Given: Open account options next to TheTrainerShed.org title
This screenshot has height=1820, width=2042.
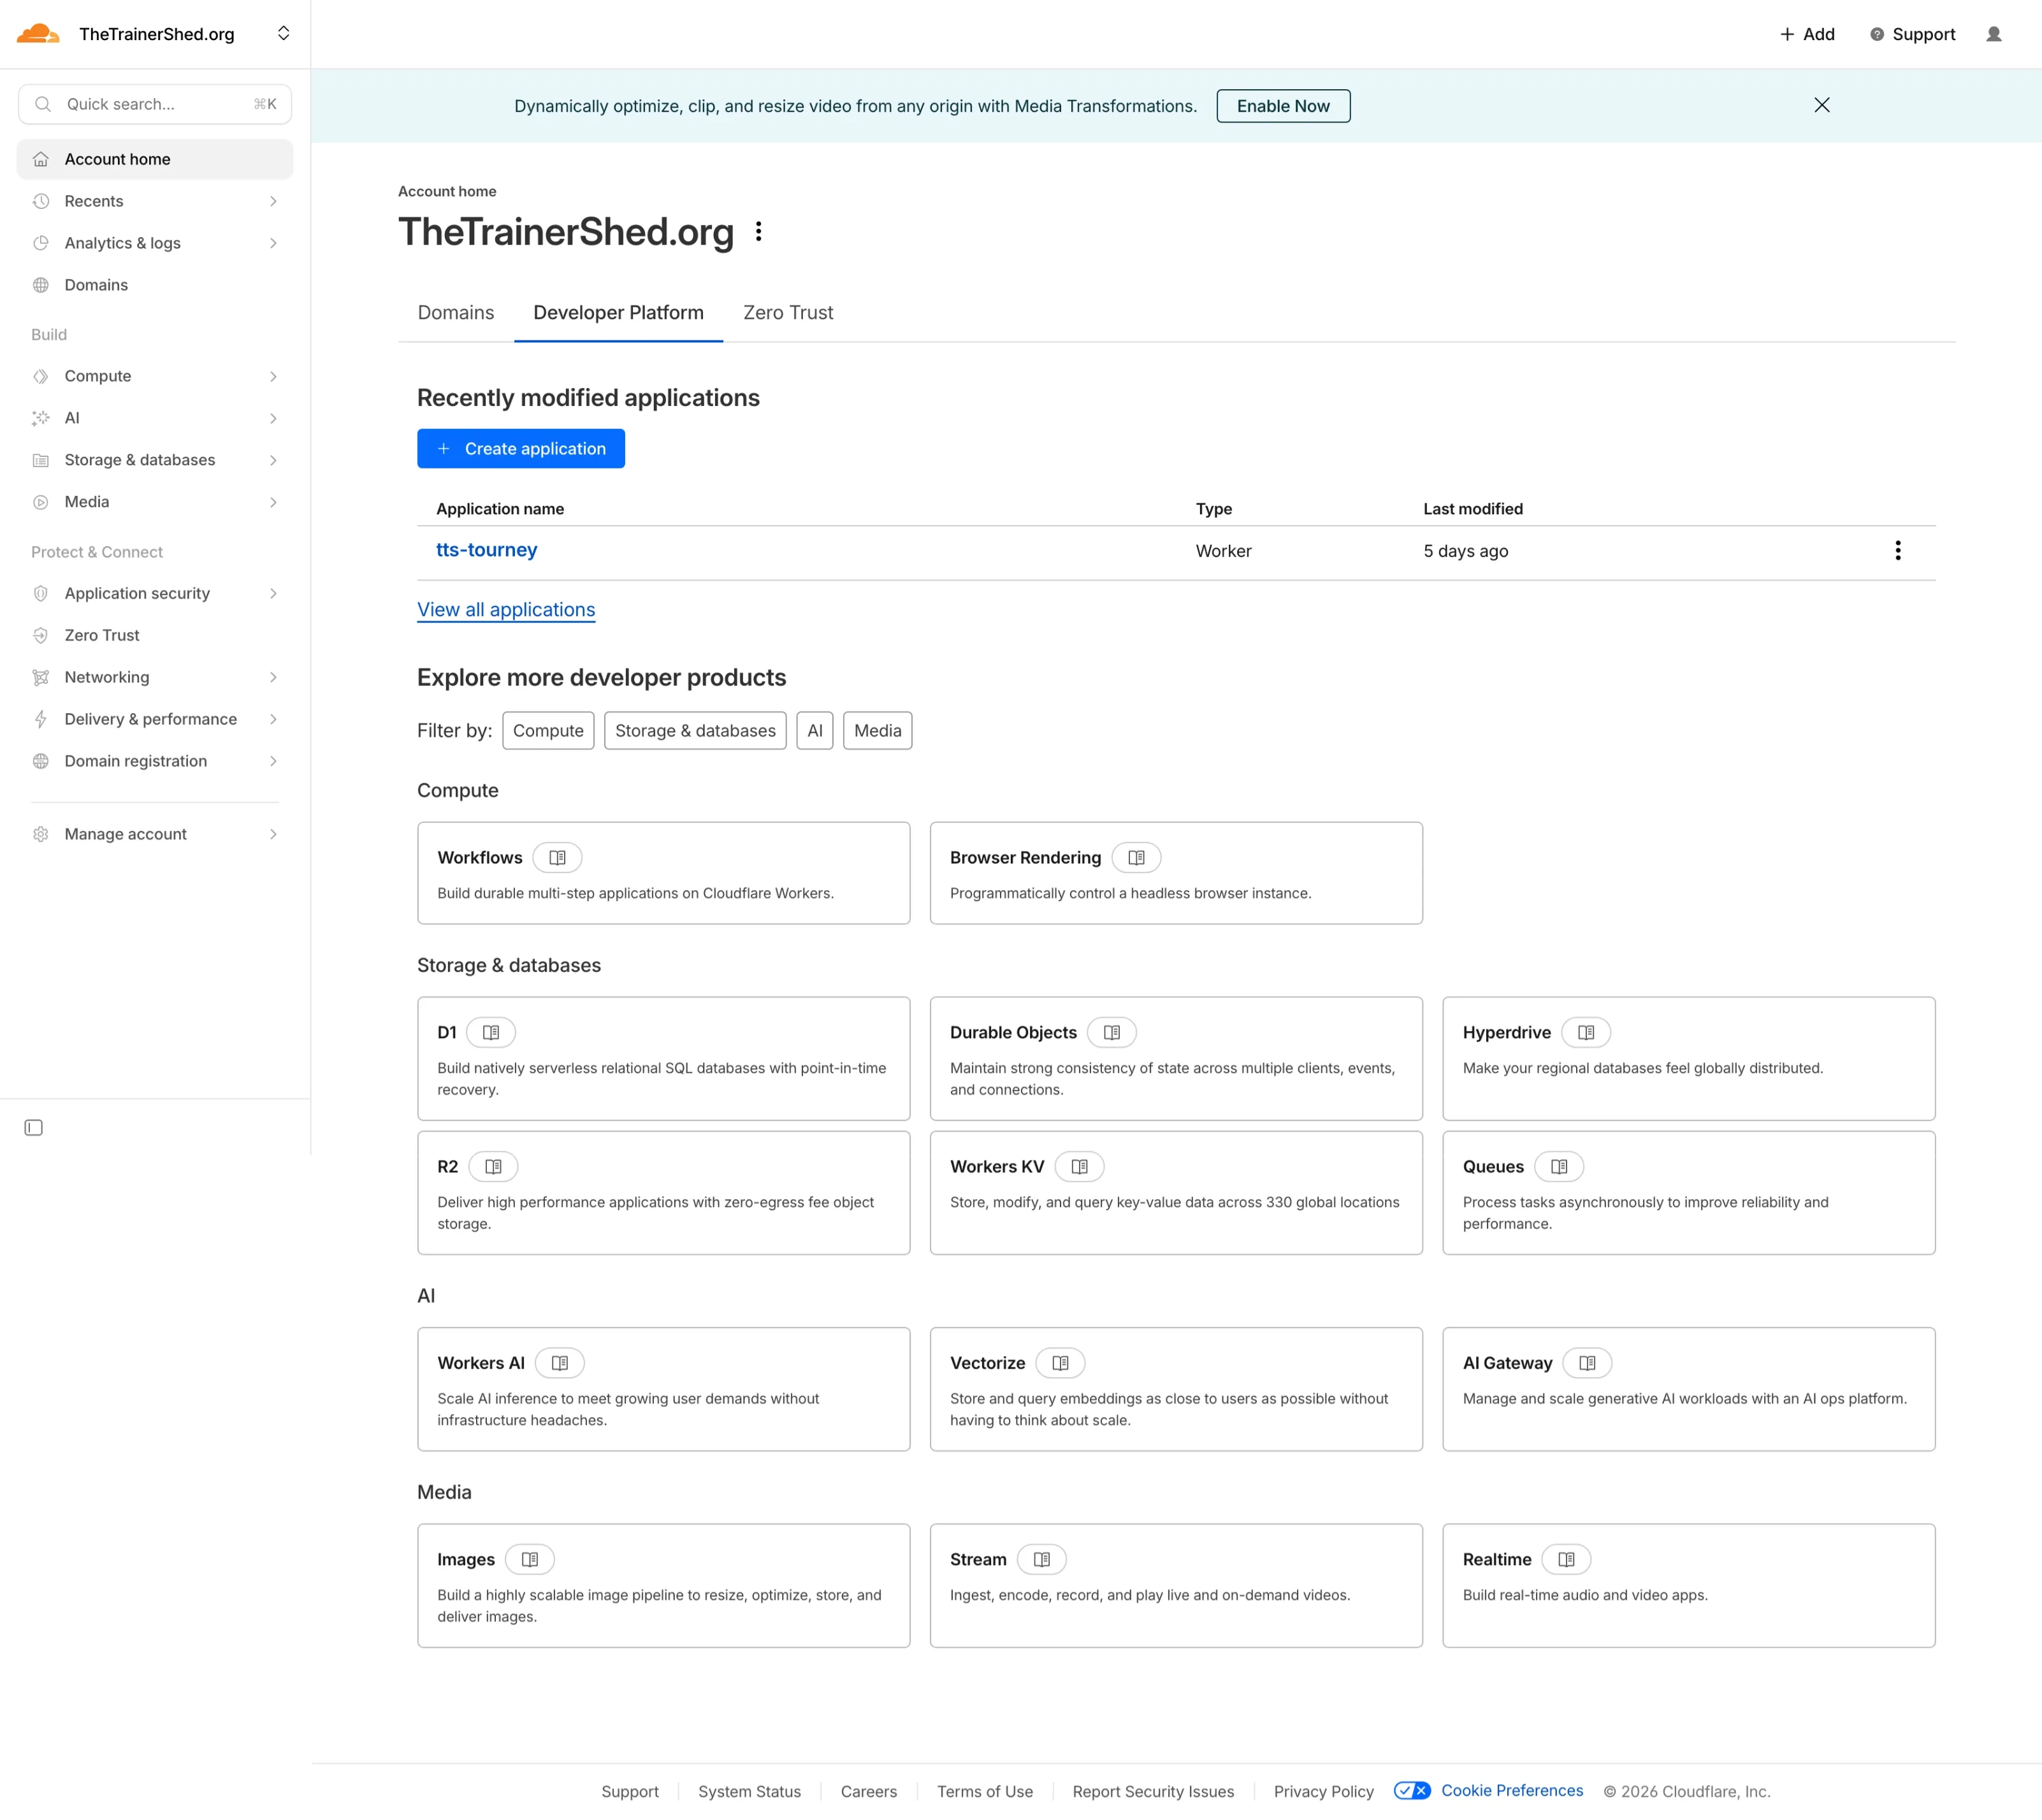Looking at the screenshot, I should [x=759, y=232].
